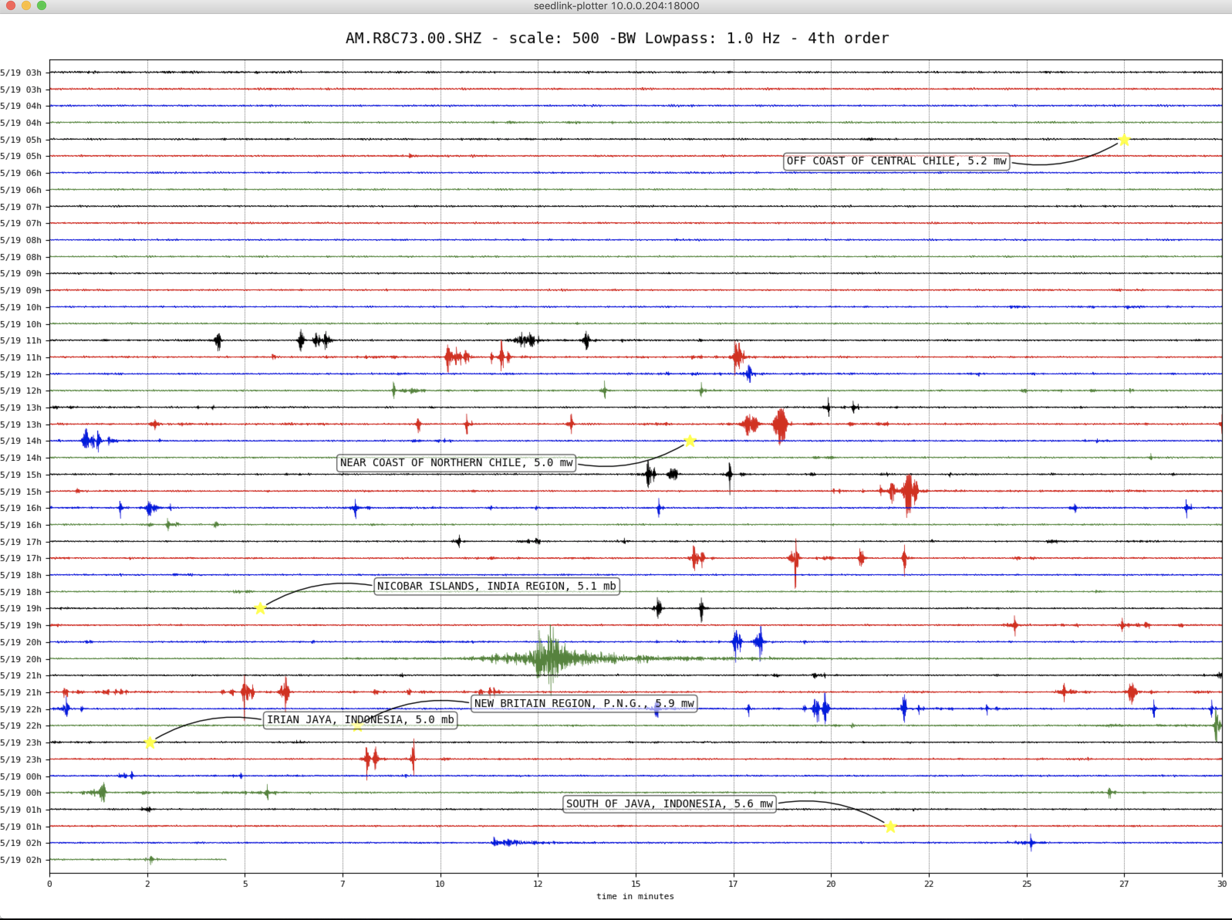The image size is (1232, 920).
Task: Close the seedlink-plotter window with red button
Action: 10,5
